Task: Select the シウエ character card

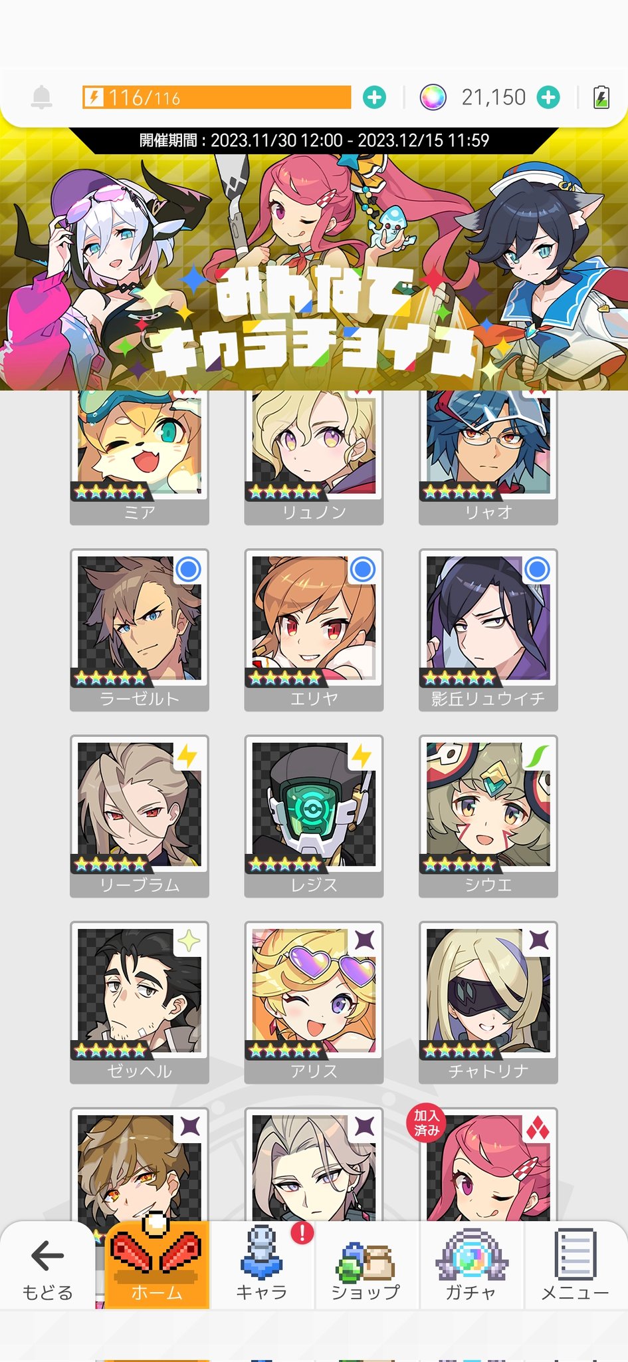Action: point(488,816)
